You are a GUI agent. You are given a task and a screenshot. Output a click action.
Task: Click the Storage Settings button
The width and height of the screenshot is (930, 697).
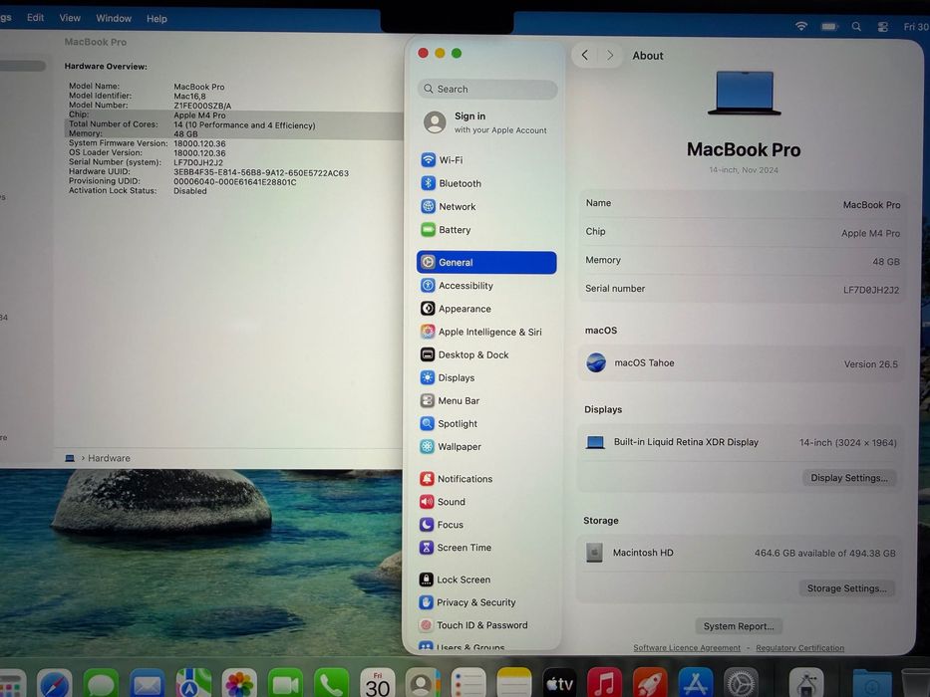846,587
